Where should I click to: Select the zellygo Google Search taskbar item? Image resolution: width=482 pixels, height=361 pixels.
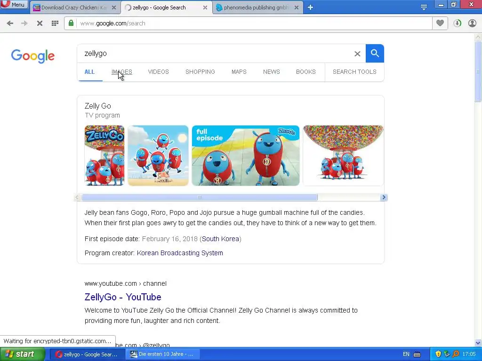[x=87, y=354]
